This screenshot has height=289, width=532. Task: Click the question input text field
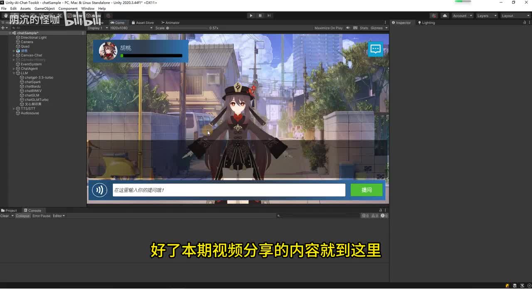229,190
